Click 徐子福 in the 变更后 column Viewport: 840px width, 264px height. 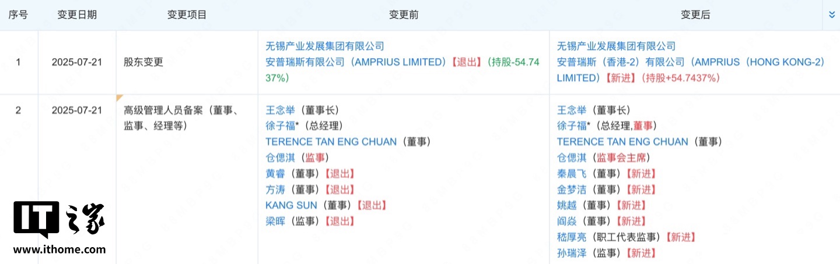click(x=569, y=126)
